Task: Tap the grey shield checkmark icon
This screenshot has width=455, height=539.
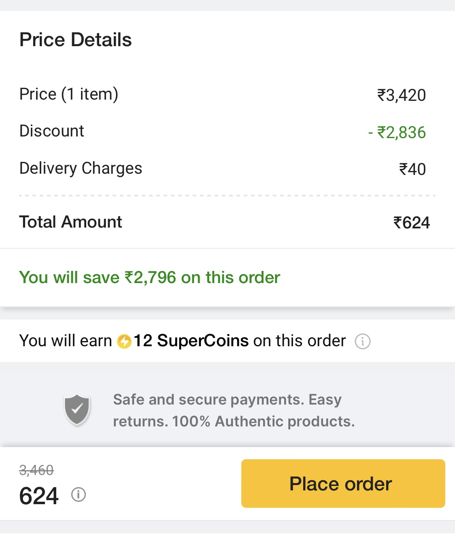Action: coord(77,409)
